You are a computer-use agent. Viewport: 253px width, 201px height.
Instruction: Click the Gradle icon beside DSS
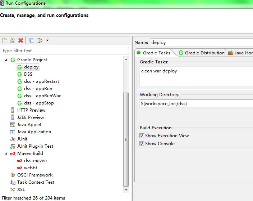(19, 74)
